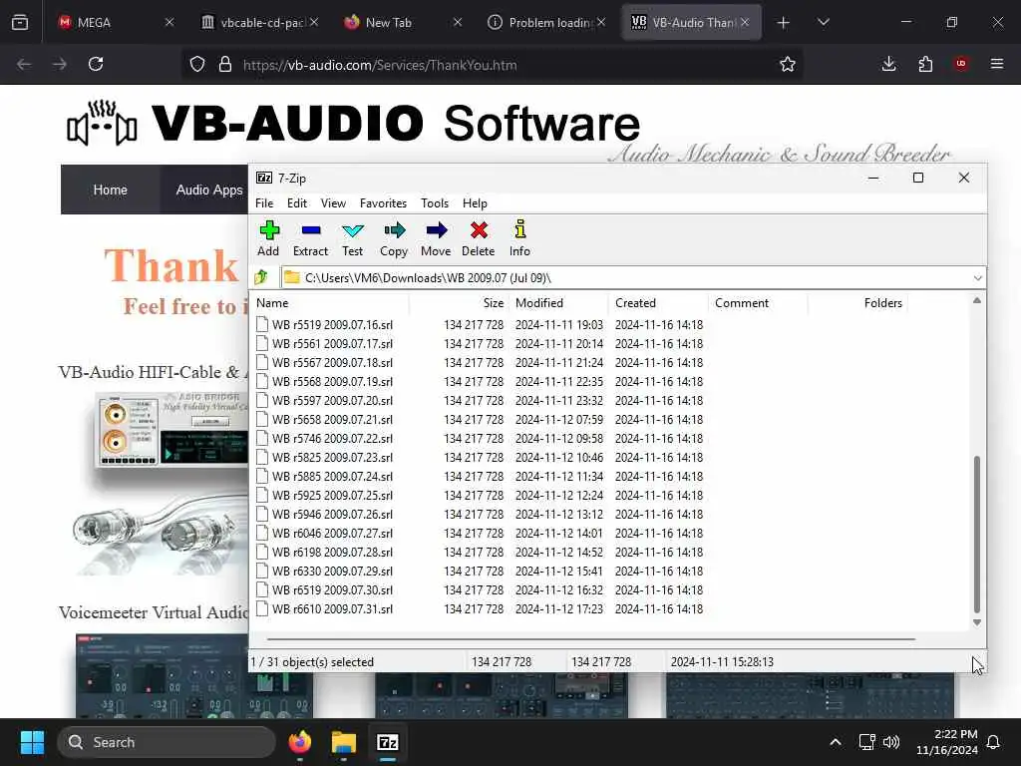Click Audio Apps navigation link
This screenshot has width=1021, height=766.
(x=209, y=190)
